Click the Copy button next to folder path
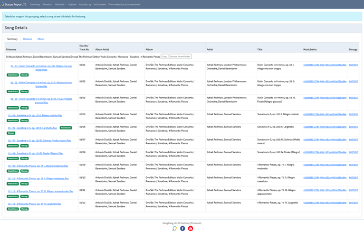Image resolution: width=364 pixels, height=232 pixels. (x=165, y=57)
